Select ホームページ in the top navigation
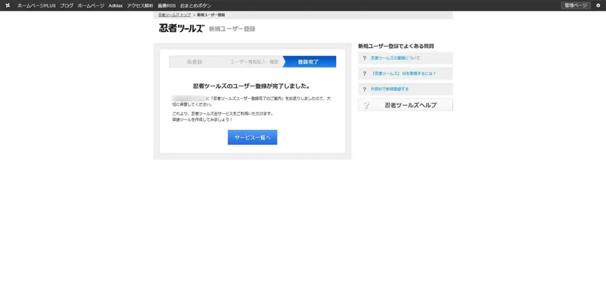Screen dimensions: 606x283 [x=91, y=5]
